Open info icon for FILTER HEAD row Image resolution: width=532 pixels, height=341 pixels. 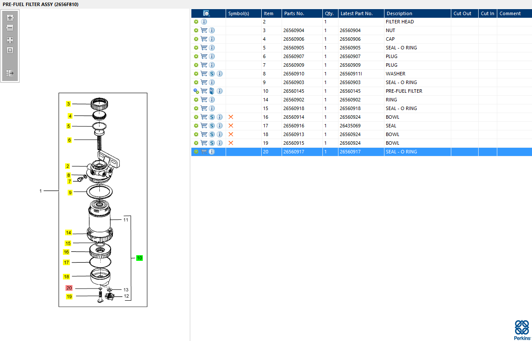click(x=204, y=22)
